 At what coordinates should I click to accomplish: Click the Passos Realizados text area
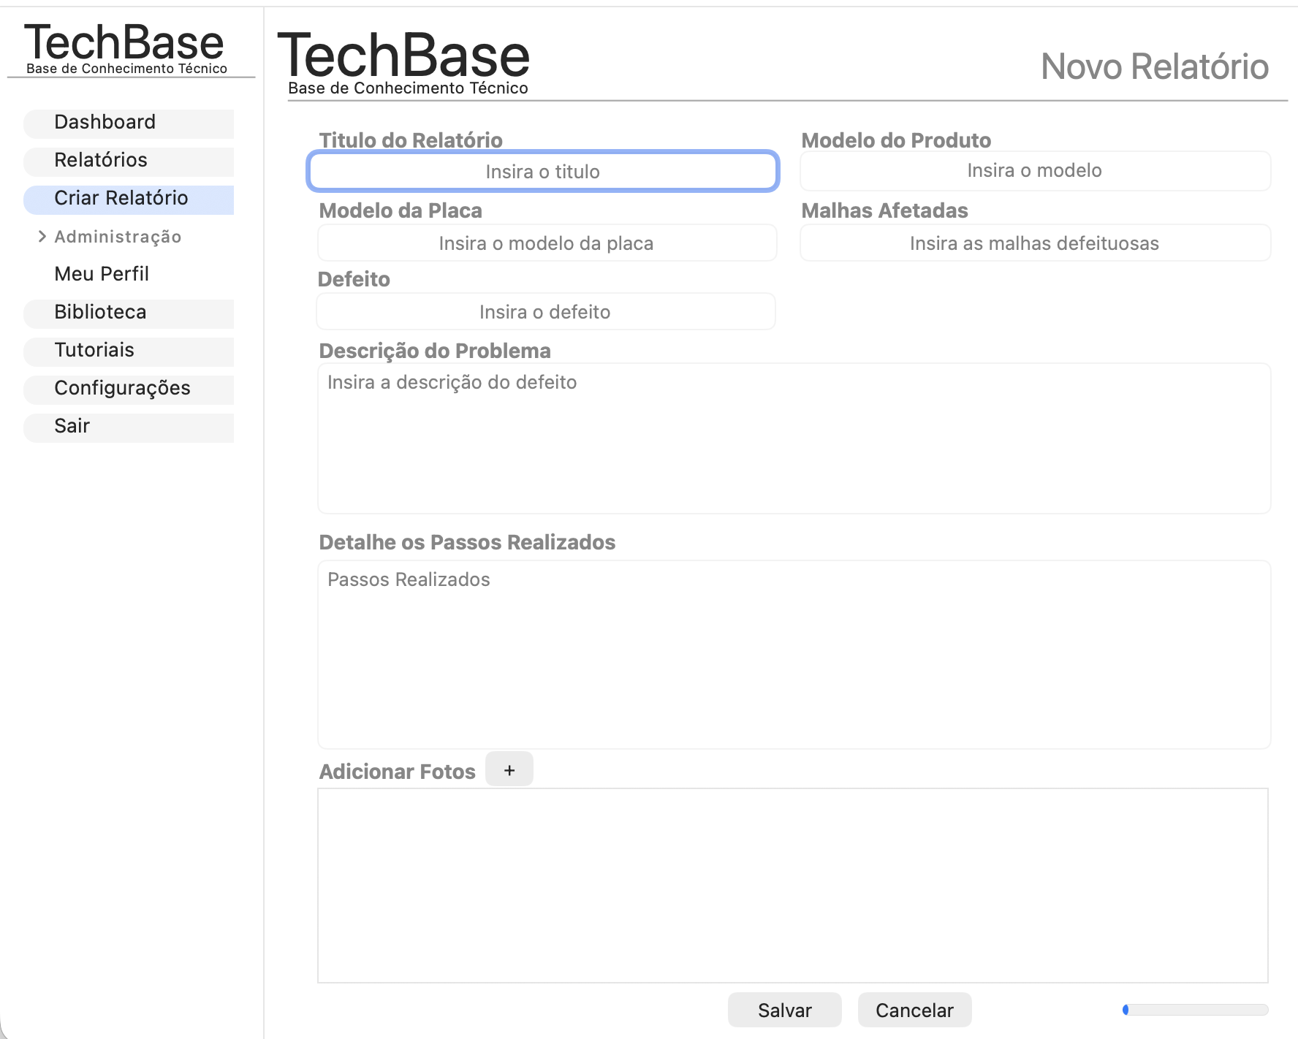point(794,655)
